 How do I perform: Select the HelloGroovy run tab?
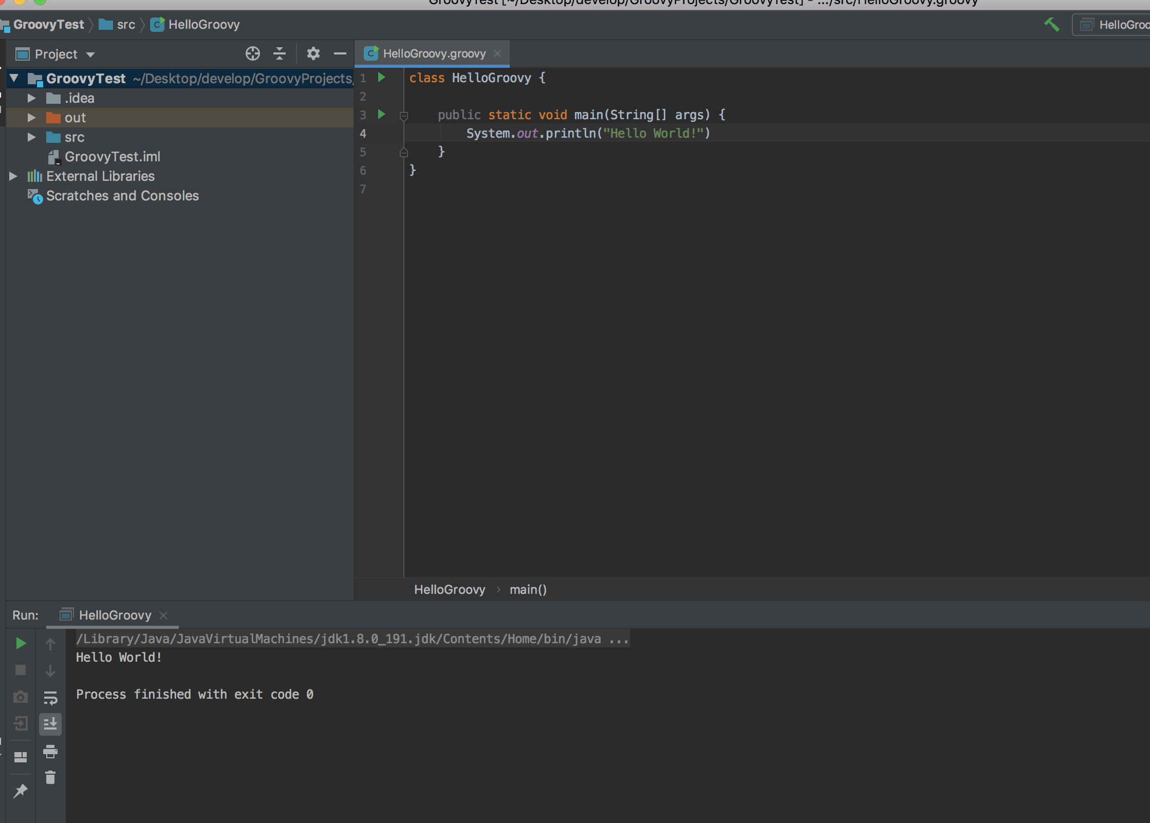(115, 615)
